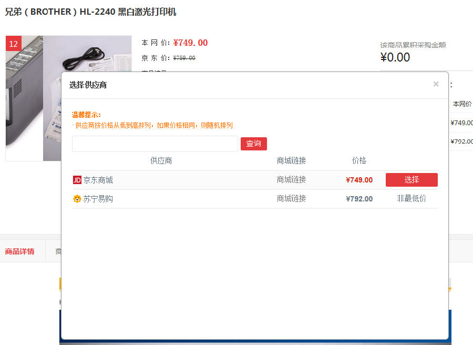Click the ¥0.00 accumulated purchase amount
The width and height of the screenshot is (473, 345).
tap(395, 57)
